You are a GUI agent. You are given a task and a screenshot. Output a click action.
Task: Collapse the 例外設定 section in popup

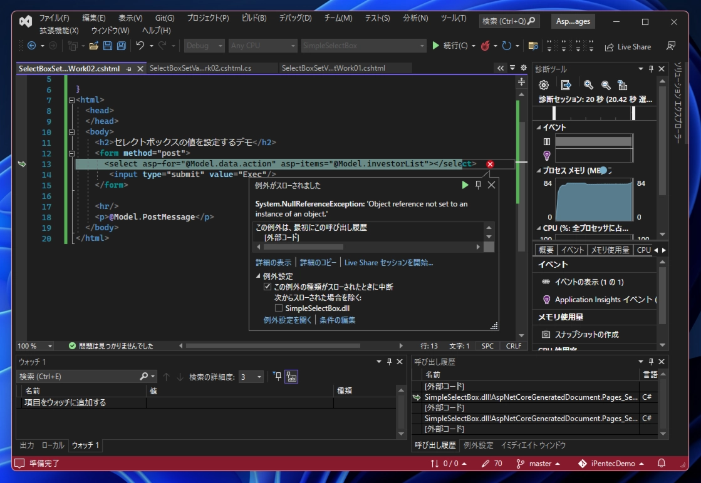click(258, 276)
